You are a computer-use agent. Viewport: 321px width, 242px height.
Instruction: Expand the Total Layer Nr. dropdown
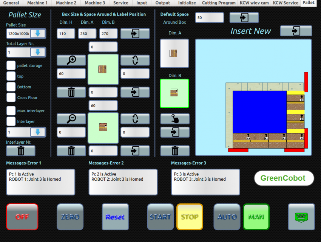tap(38, 52)
